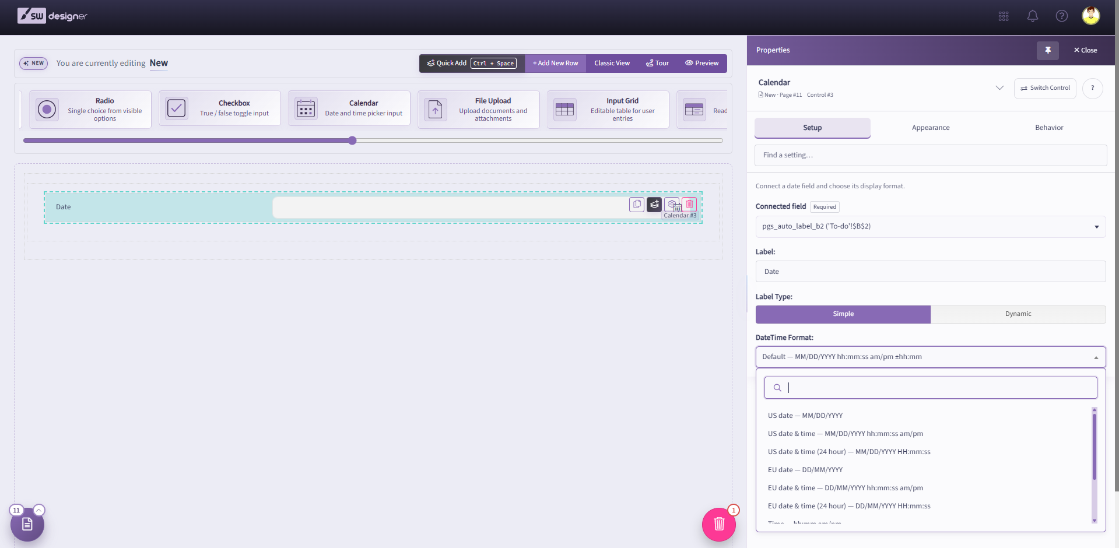Delete the Calendar #3 control
The image size is (1119, 548).
coord(689,205)
